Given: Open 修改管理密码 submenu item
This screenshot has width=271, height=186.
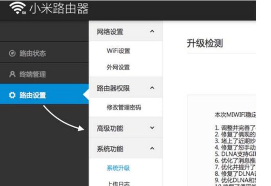Looking at the screenshot, I should pos(124,107).
